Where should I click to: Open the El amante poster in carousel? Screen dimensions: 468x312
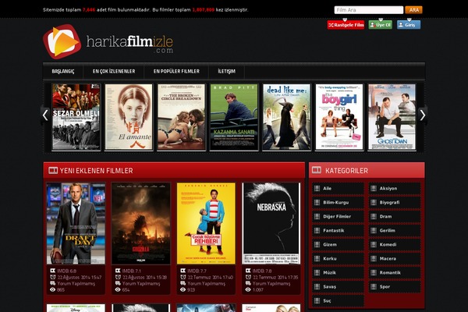(x=129, y=117)
